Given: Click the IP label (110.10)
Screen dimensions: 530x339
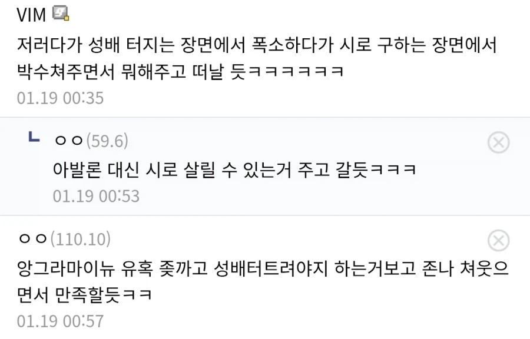Looking at the screenshot, I should [81, 239].
